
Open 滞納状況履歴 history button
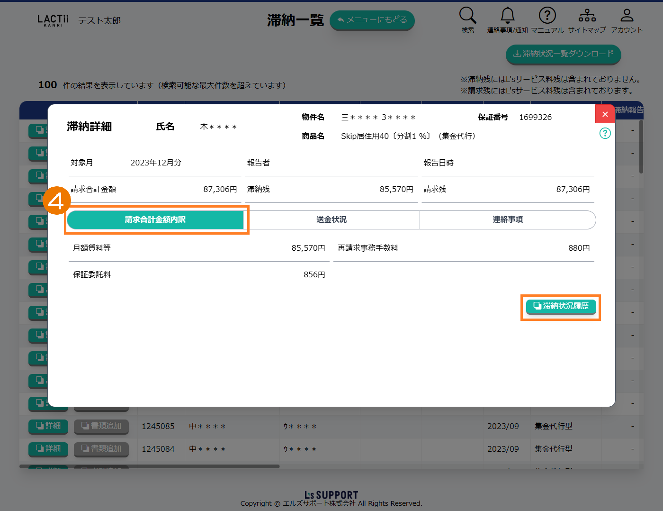(x=561, y=306)
